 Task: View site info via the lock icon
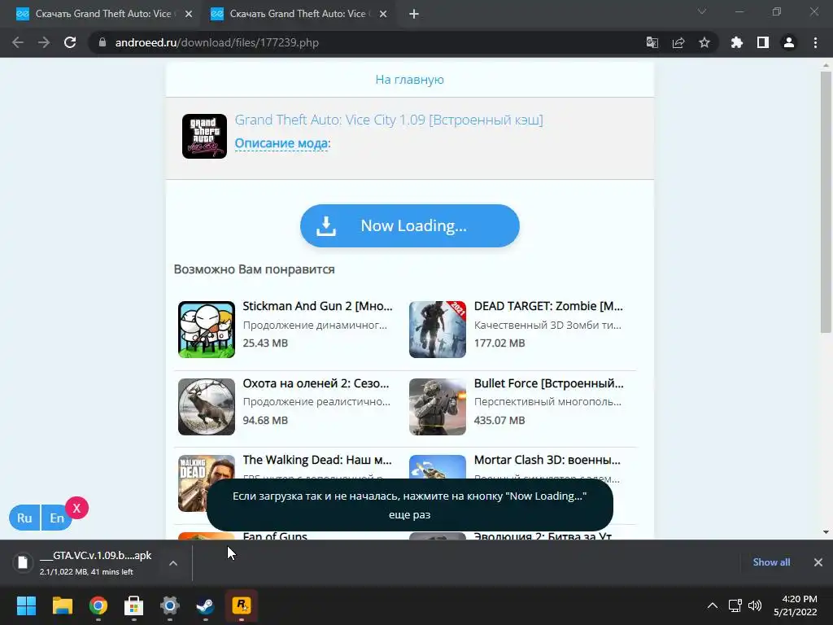pos(102,42)
